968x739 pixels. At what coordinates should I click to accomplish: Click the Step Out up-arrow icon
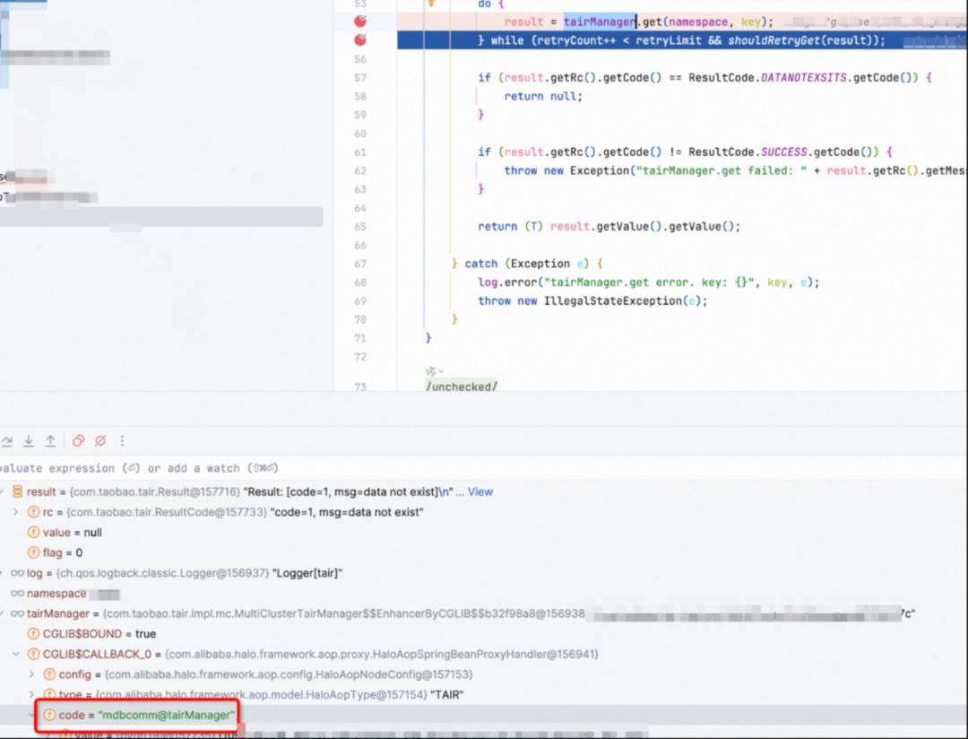(x=50, y=440)
